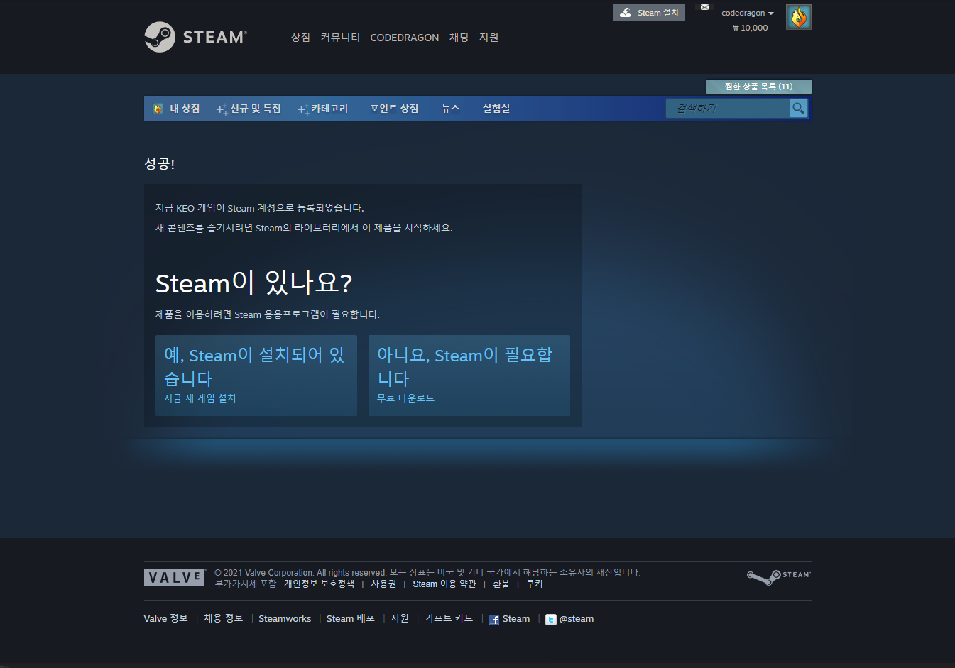Open 쿠키 footer link
The width and height of the screenshot is (955, 668).
(534, 584)
